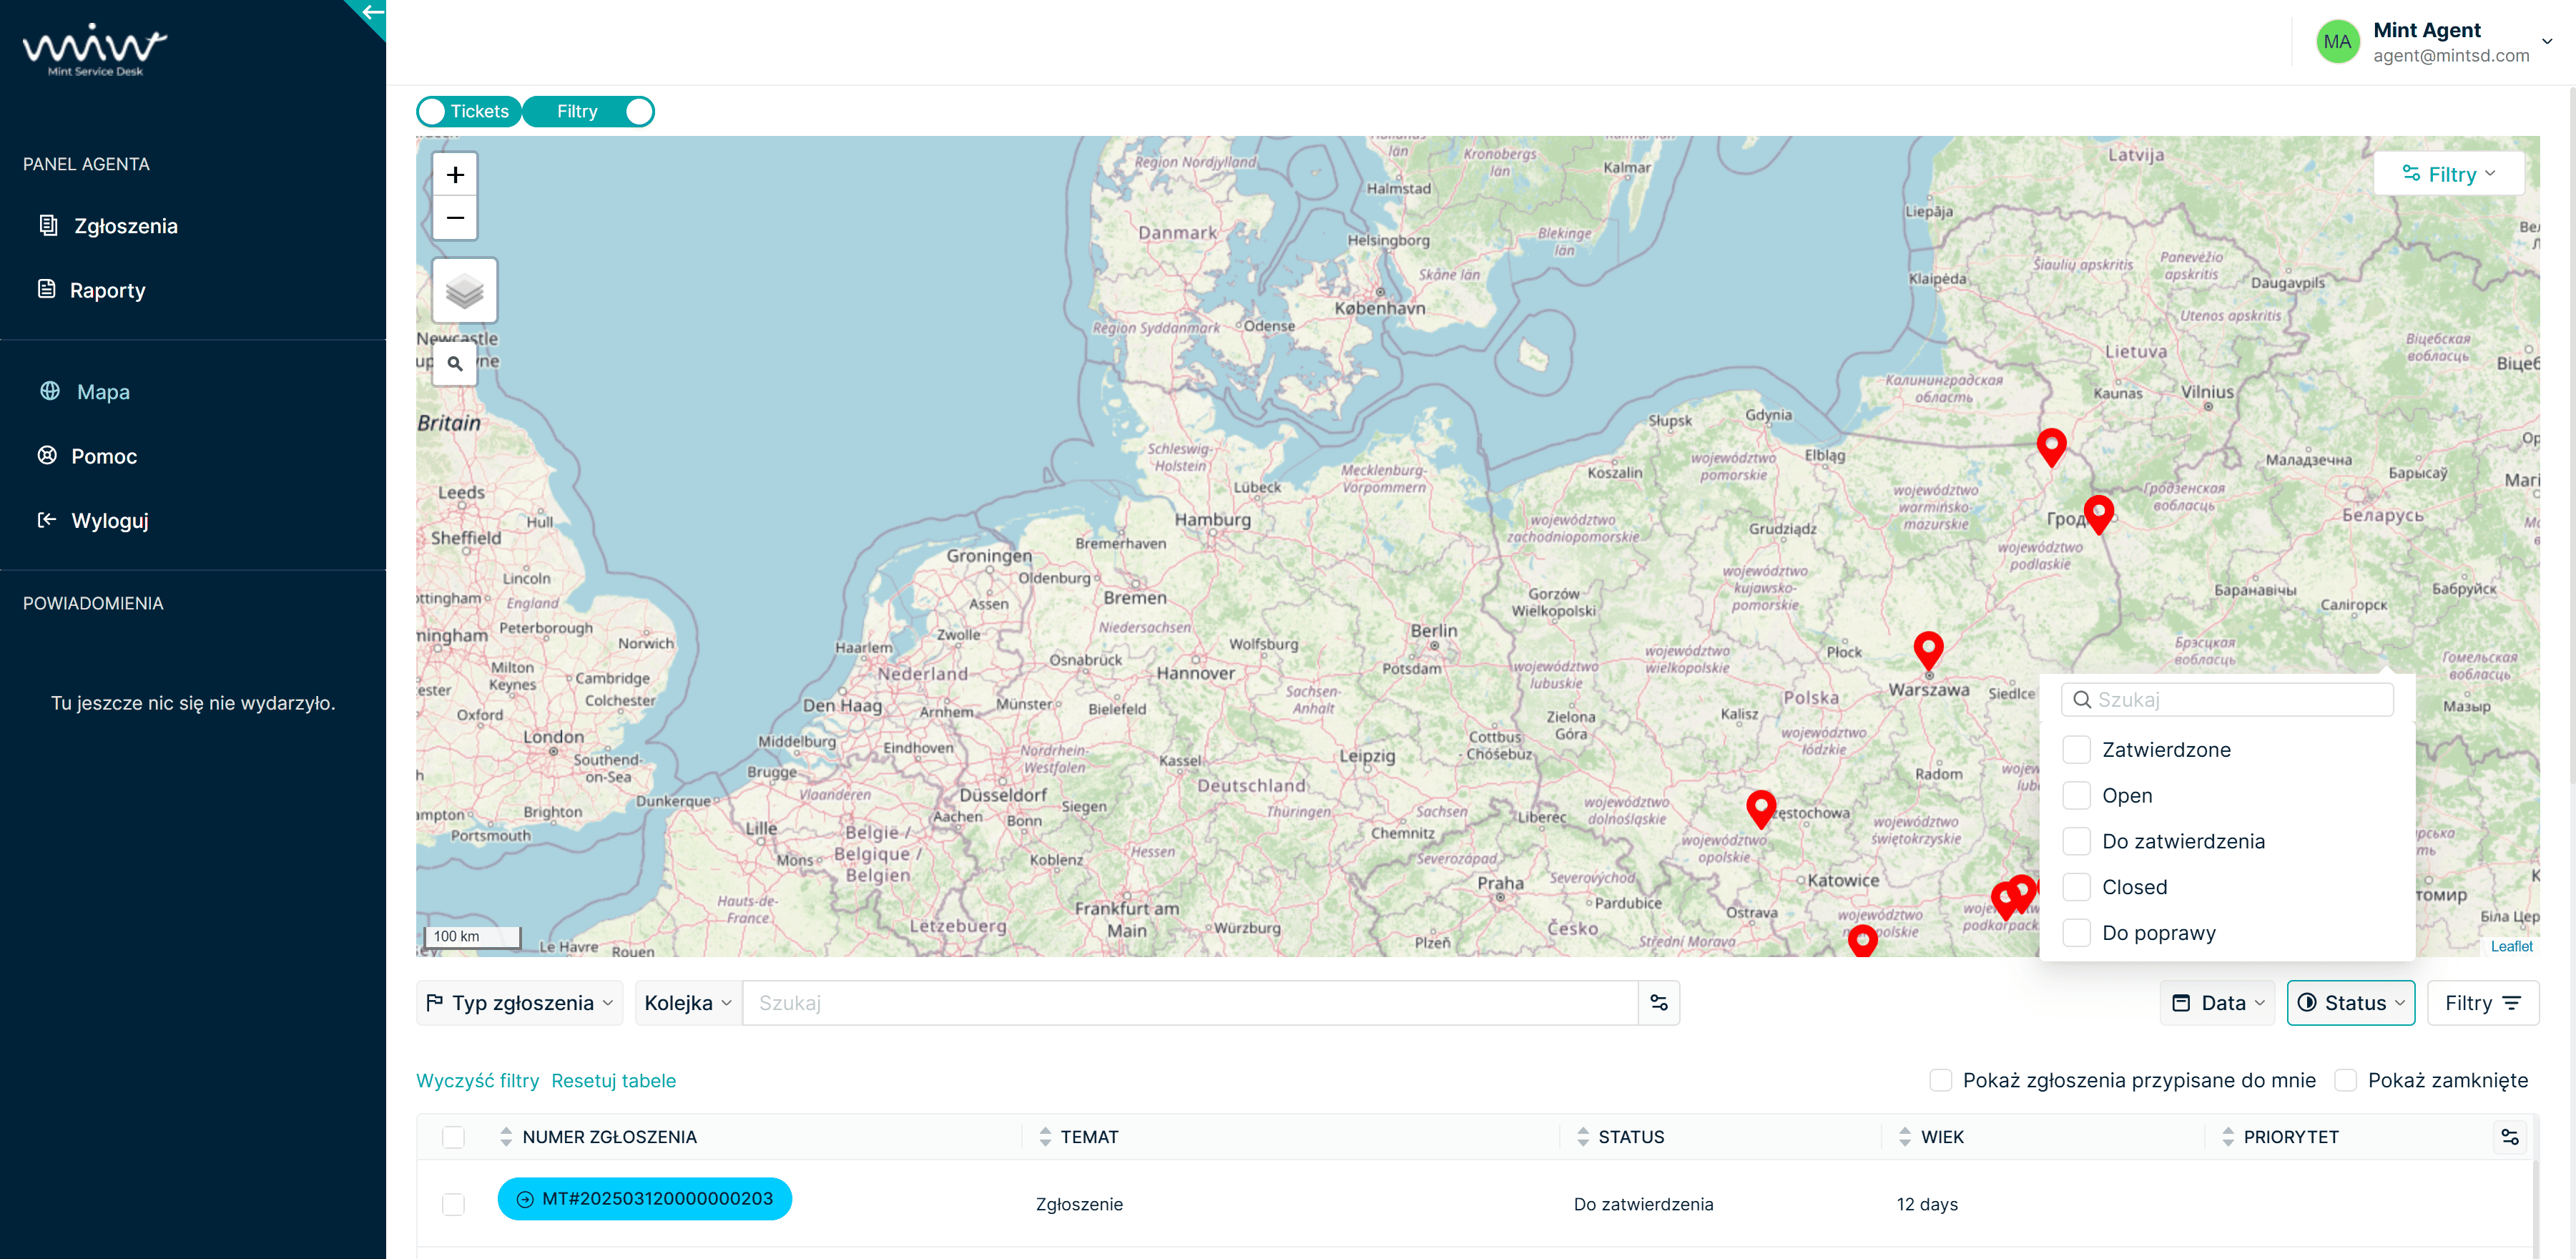Check the Open status option
Image resolution: width=2576 pixels, height=1259 pixels.
(x=2076, y=796)
